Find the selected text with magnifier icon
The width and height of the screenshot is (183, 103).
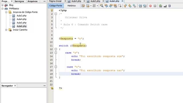[x=102, y=6]
